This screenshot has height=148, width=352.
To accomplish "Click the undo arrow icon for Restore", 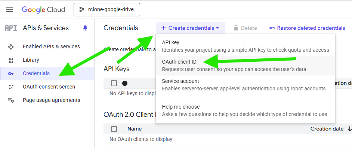I will pyautogui.click(x=272, y=28).
